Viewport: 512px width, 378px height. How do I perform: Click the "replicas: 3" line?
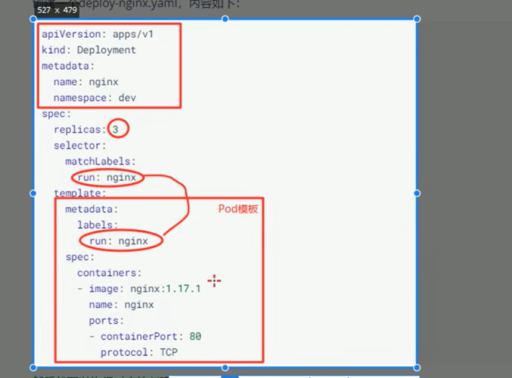[x=86, y=130]
